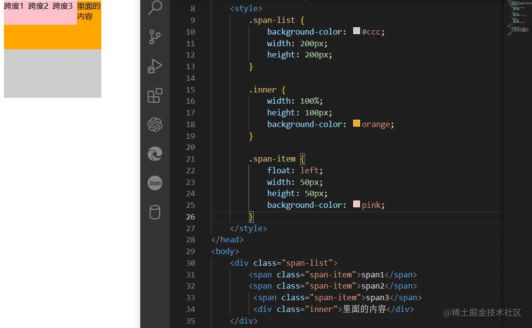Click the closing </style> tag
This screenshot has width=532, height=328.
[x=248, y=228]
